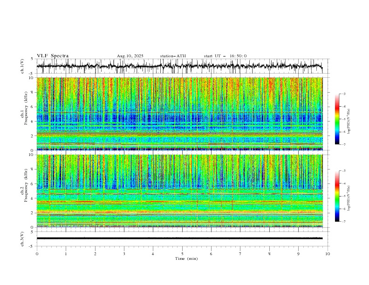The image size is (369, 285).
Task: Click the ch.2 spectrogram colorbar
Action: click(337, 196)
